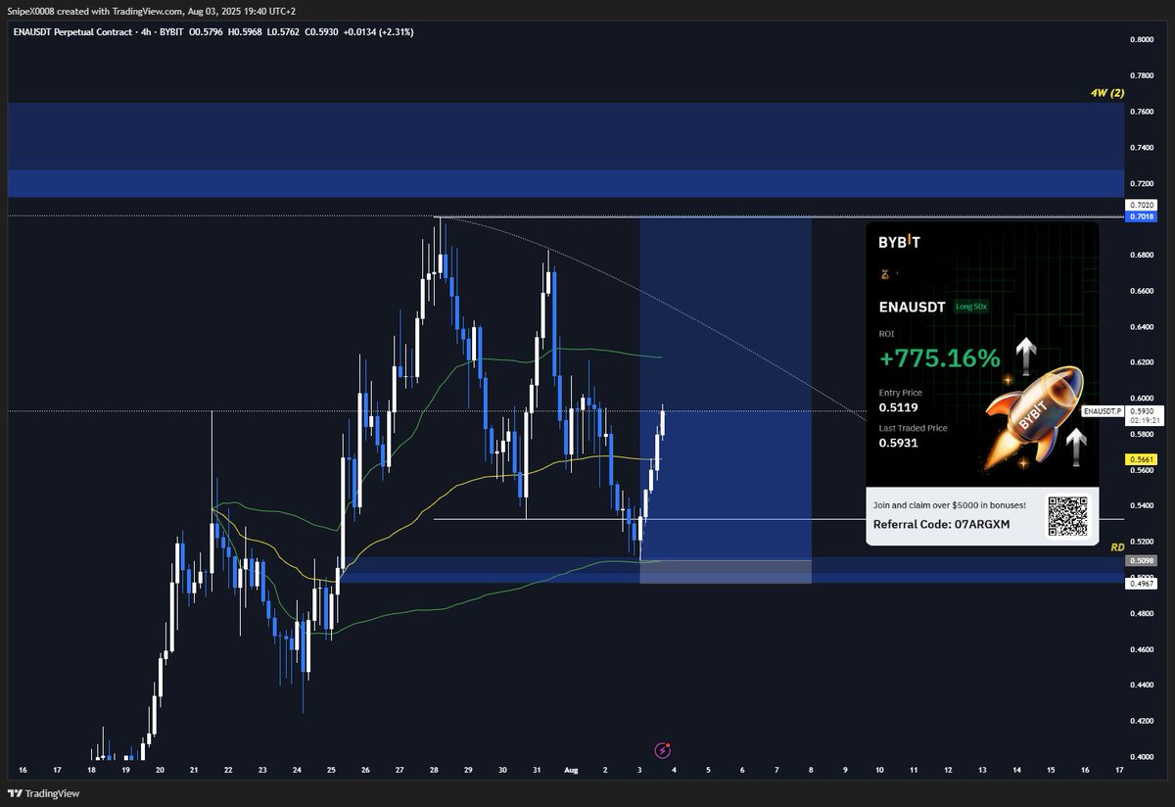Click the 8 date on time axis

tap(812, 771)
